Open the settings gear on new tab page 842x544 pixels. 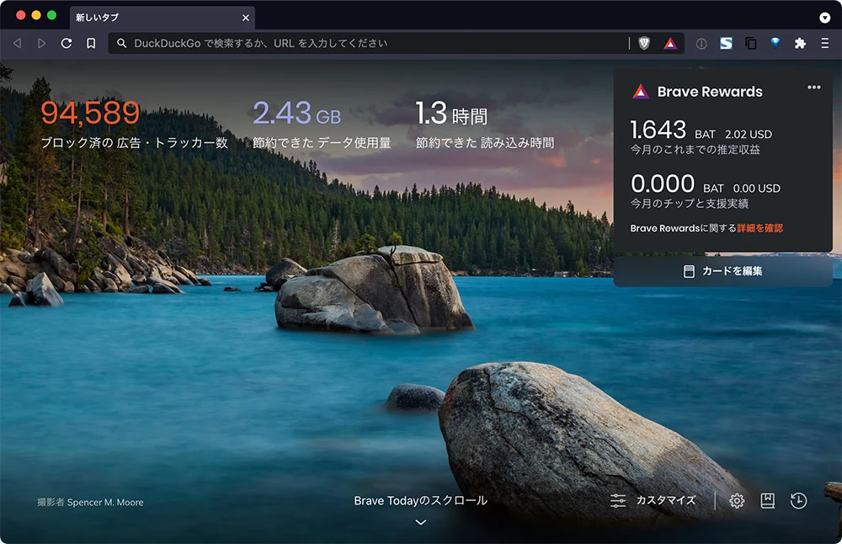tap(737, 501)
